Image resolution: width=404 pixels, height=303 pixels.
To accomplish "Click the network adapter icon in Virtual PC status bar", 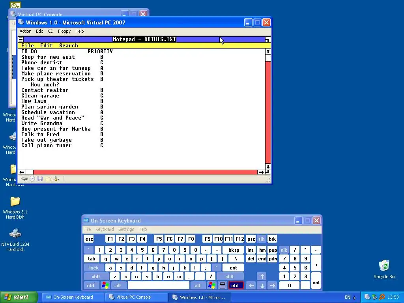I will [x=56, y=179].
